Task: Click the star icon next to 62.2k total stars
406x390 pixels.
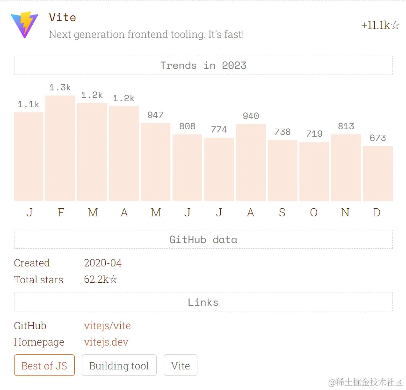Action: click(113, 280)
